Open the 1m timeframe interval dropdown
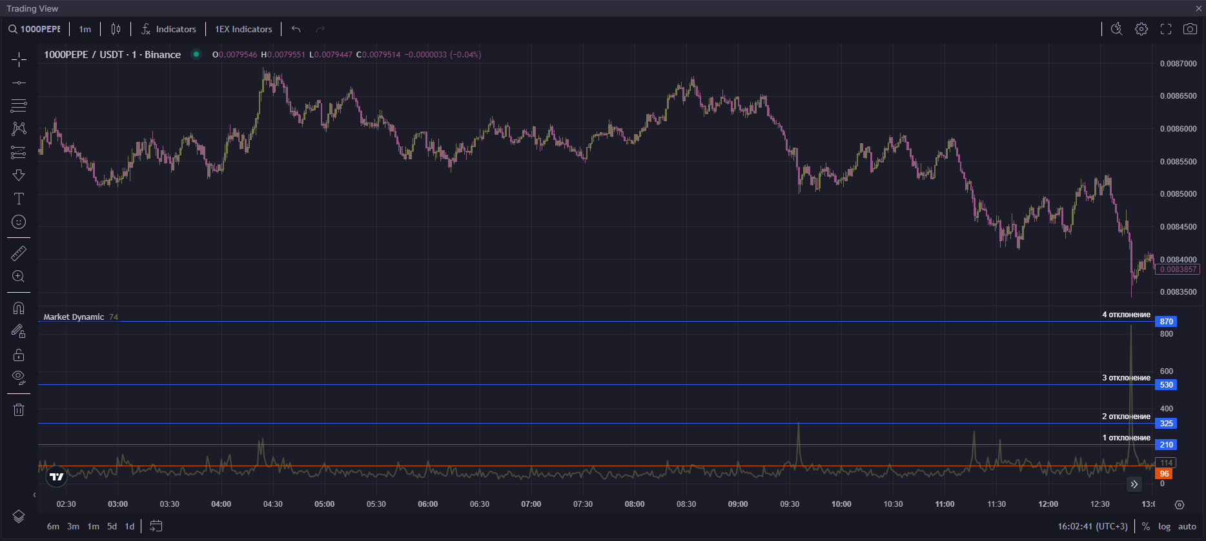The height and width of the screenshot is (541, 1206). (85, 29)
